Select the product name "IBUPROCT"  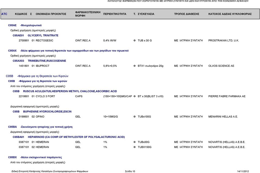43,66
